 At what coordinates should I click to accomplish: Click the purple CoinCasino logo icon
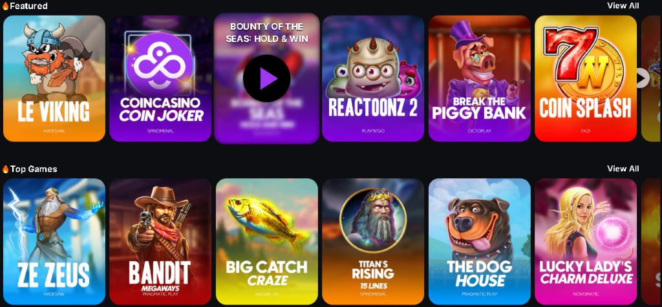tap(160, 61)
